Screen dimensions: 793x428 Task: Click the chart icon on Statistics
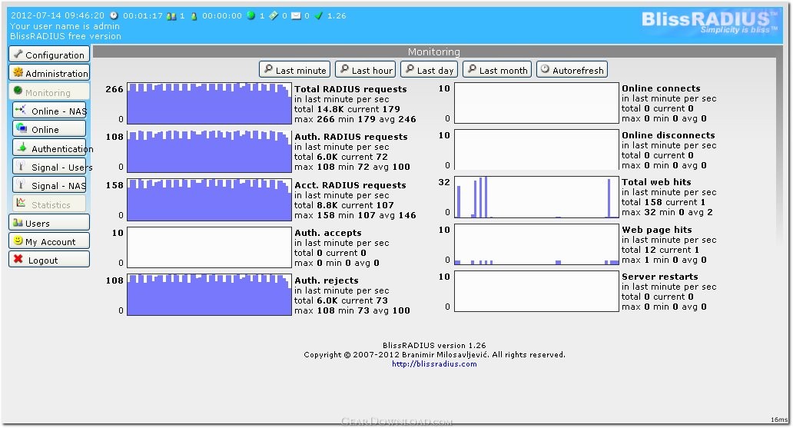click(x=22, y=203)
